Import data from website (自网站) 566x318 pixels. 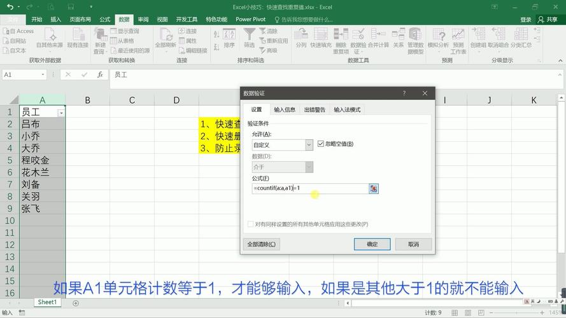pos(15,41)
